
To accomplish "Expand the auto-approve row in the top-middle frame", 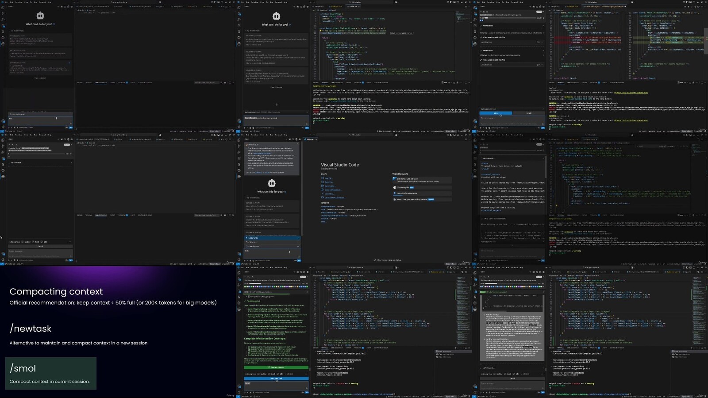I will tap(276, 112).
